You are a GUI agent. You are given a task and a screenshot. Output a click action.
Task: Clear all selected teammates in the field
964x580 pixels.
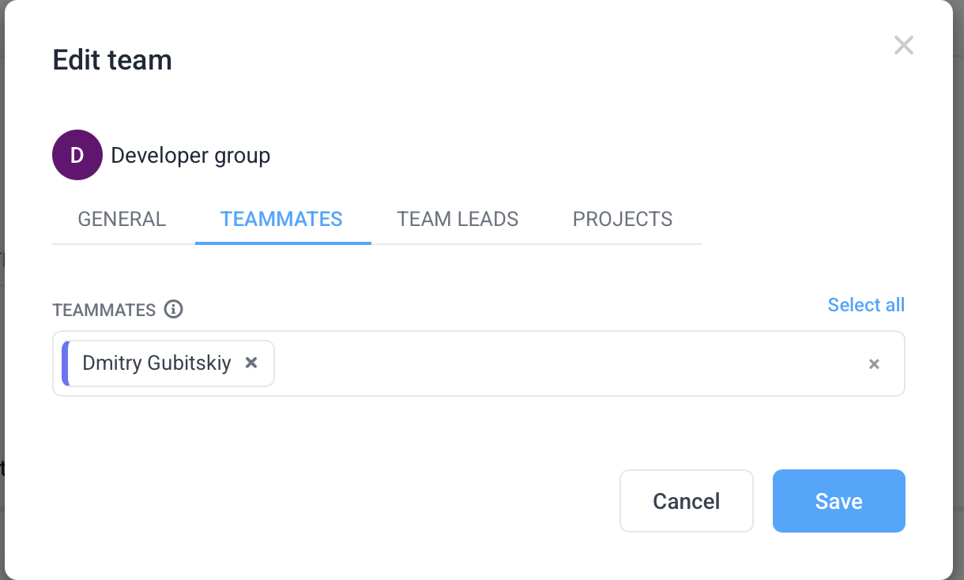[874, 364]
